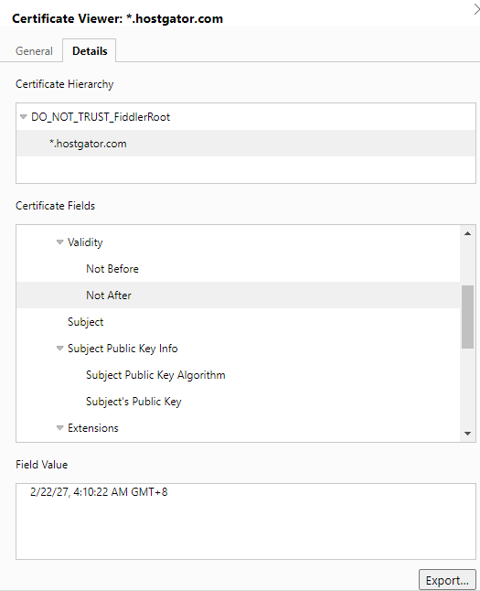Select the Not After field
This screenshot has width=480, height=591.
(238, 295)
